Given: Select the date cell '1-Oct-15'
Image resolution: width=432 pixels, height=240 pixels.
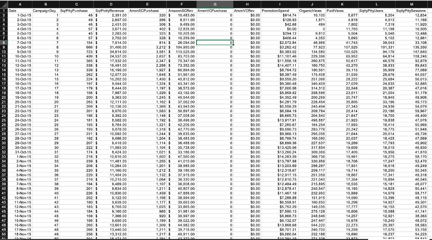Looking at the screenshot, I should pos(20,15).
